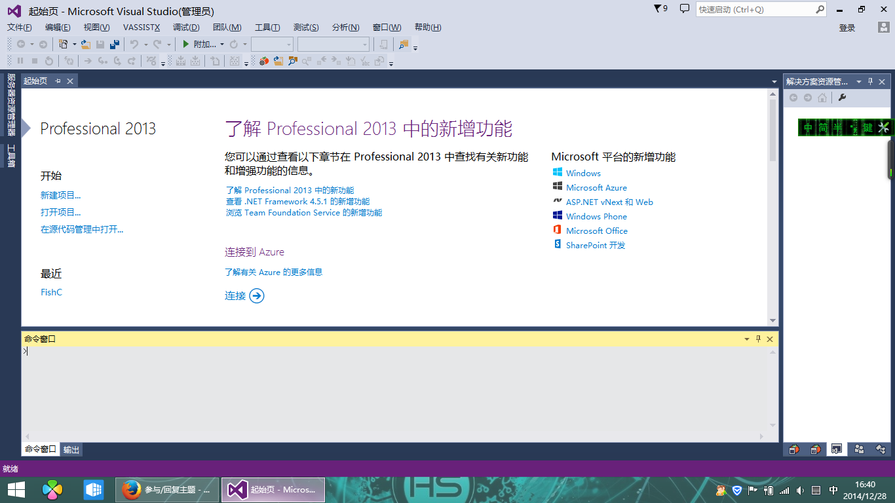Click Visual Assist open file in solution icon
This screenshot has width=895, height=503.
[278, 61]
